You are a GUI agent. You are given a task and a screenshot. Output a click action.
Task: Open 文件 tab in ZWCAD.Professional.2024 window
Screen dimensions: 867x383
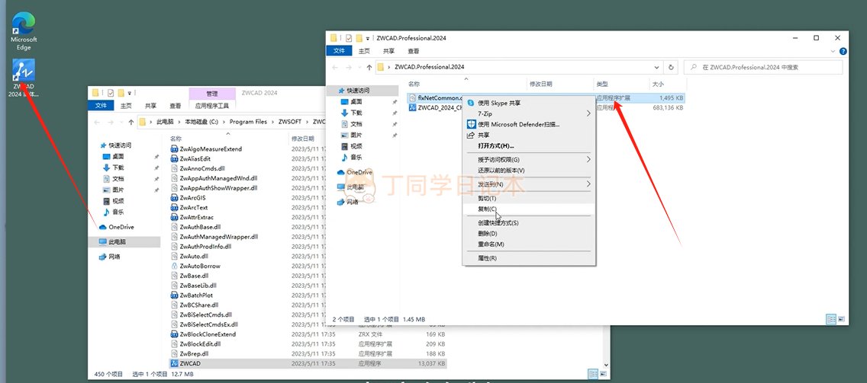pos(339,51)
